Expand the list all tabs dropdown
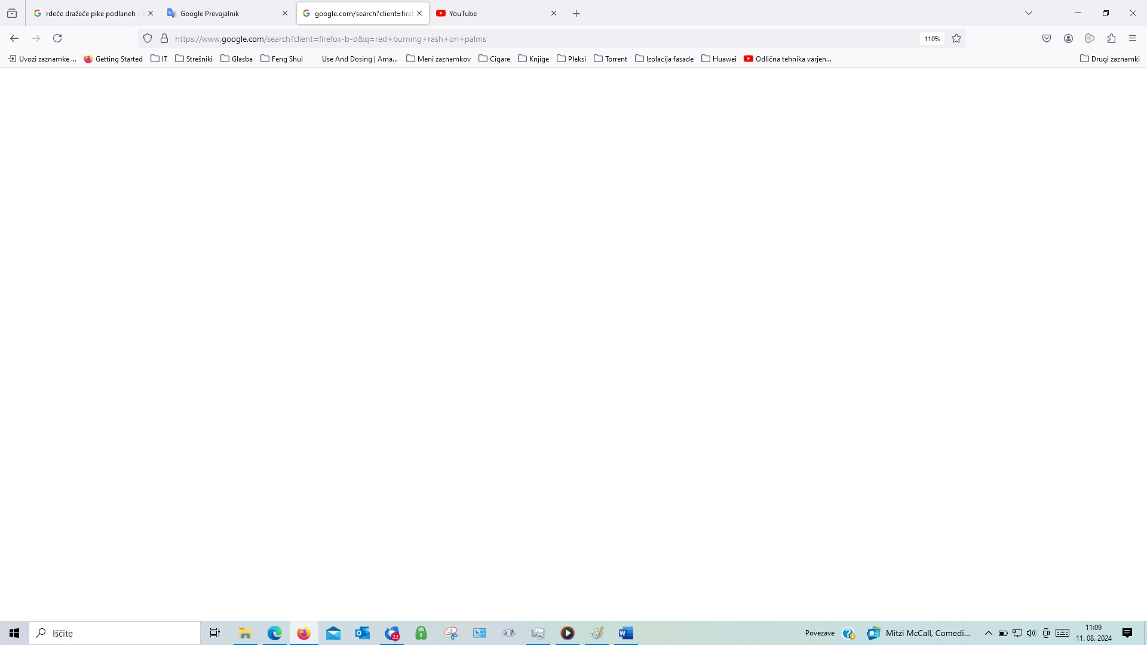This screenshot has height=645, width=1147. 1029,13
